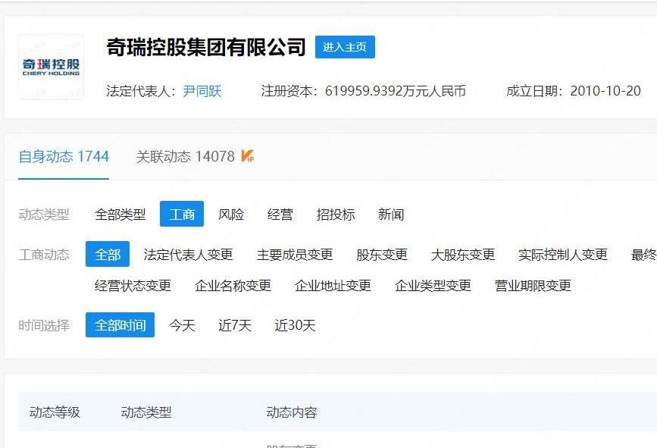The image size is (657, 448).
Task: Select the 招投标 dynamic type filter
Action: [336, 215]
